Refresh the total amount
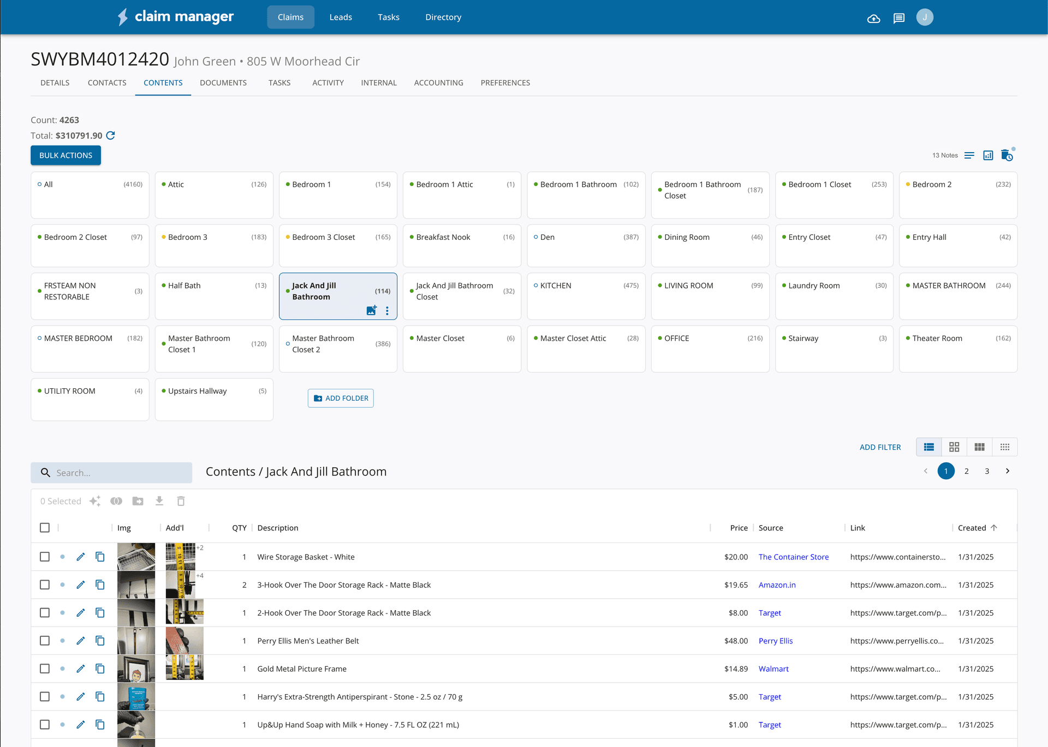Image resolution: width=1048 pixels, height=747 pixels. (x=111, y=135)
